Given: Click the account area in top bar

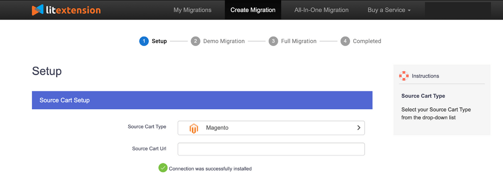Looking at the screenshot, I should 458,10.
